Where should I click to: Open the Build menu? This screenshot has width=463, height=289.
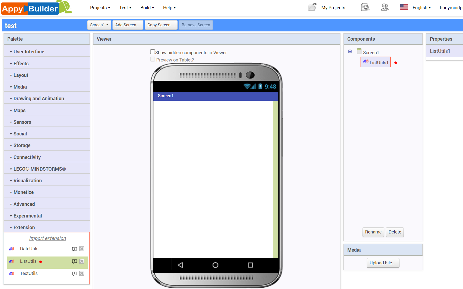click(x=147, y=8)
